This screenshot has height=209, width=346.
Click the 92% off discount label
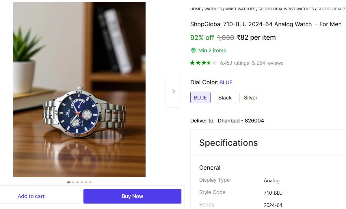coord(202,37)
